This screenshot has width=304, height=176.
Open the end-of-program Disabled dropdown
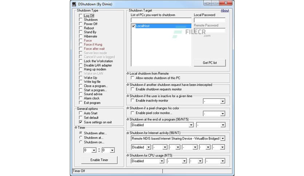191,125
